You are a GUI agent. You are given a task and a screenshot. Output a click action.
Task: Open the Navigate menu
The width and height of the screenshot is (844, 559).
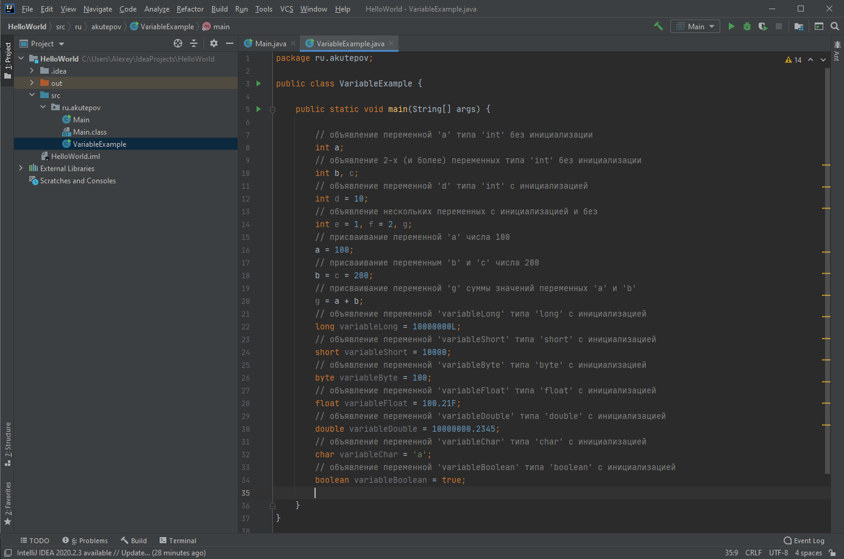click(98, 9)
